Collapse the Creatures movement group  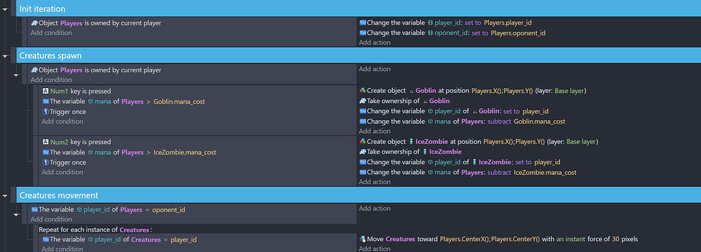[x=5, y=195]
